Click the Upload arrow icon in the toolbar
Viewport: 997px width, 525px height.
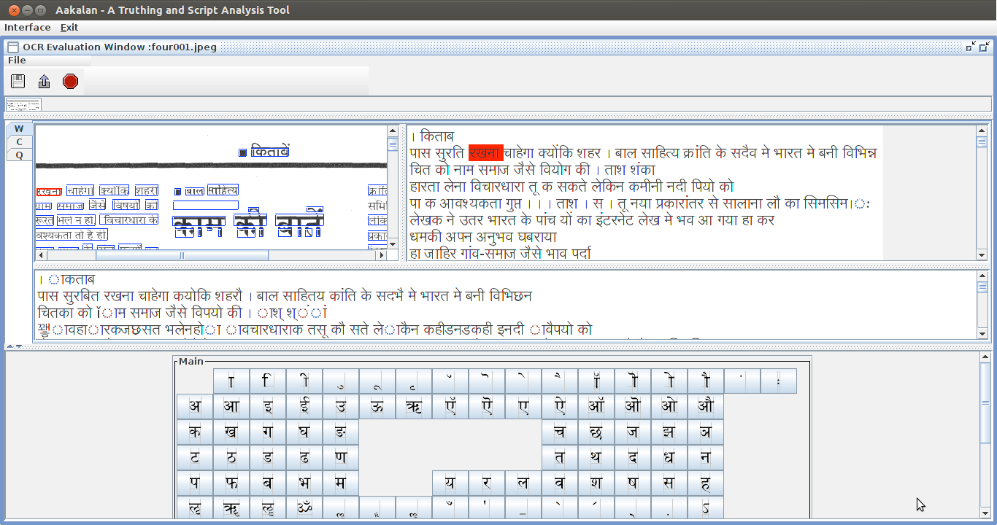pos(44,81)
